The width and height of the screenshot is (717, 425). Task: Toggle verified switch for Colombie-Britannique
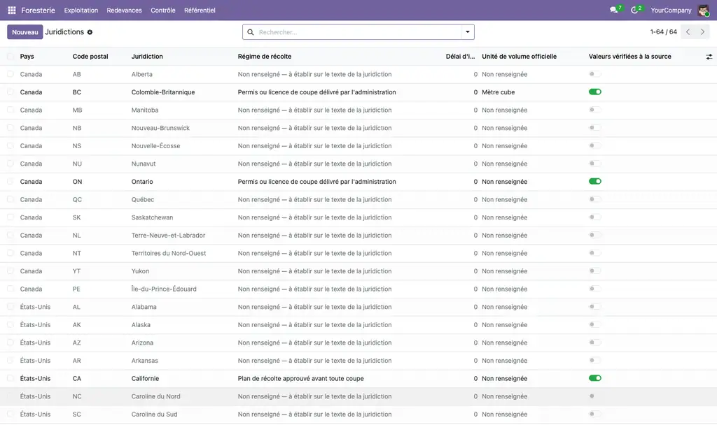pyautogui.click(x=595, y=92)
